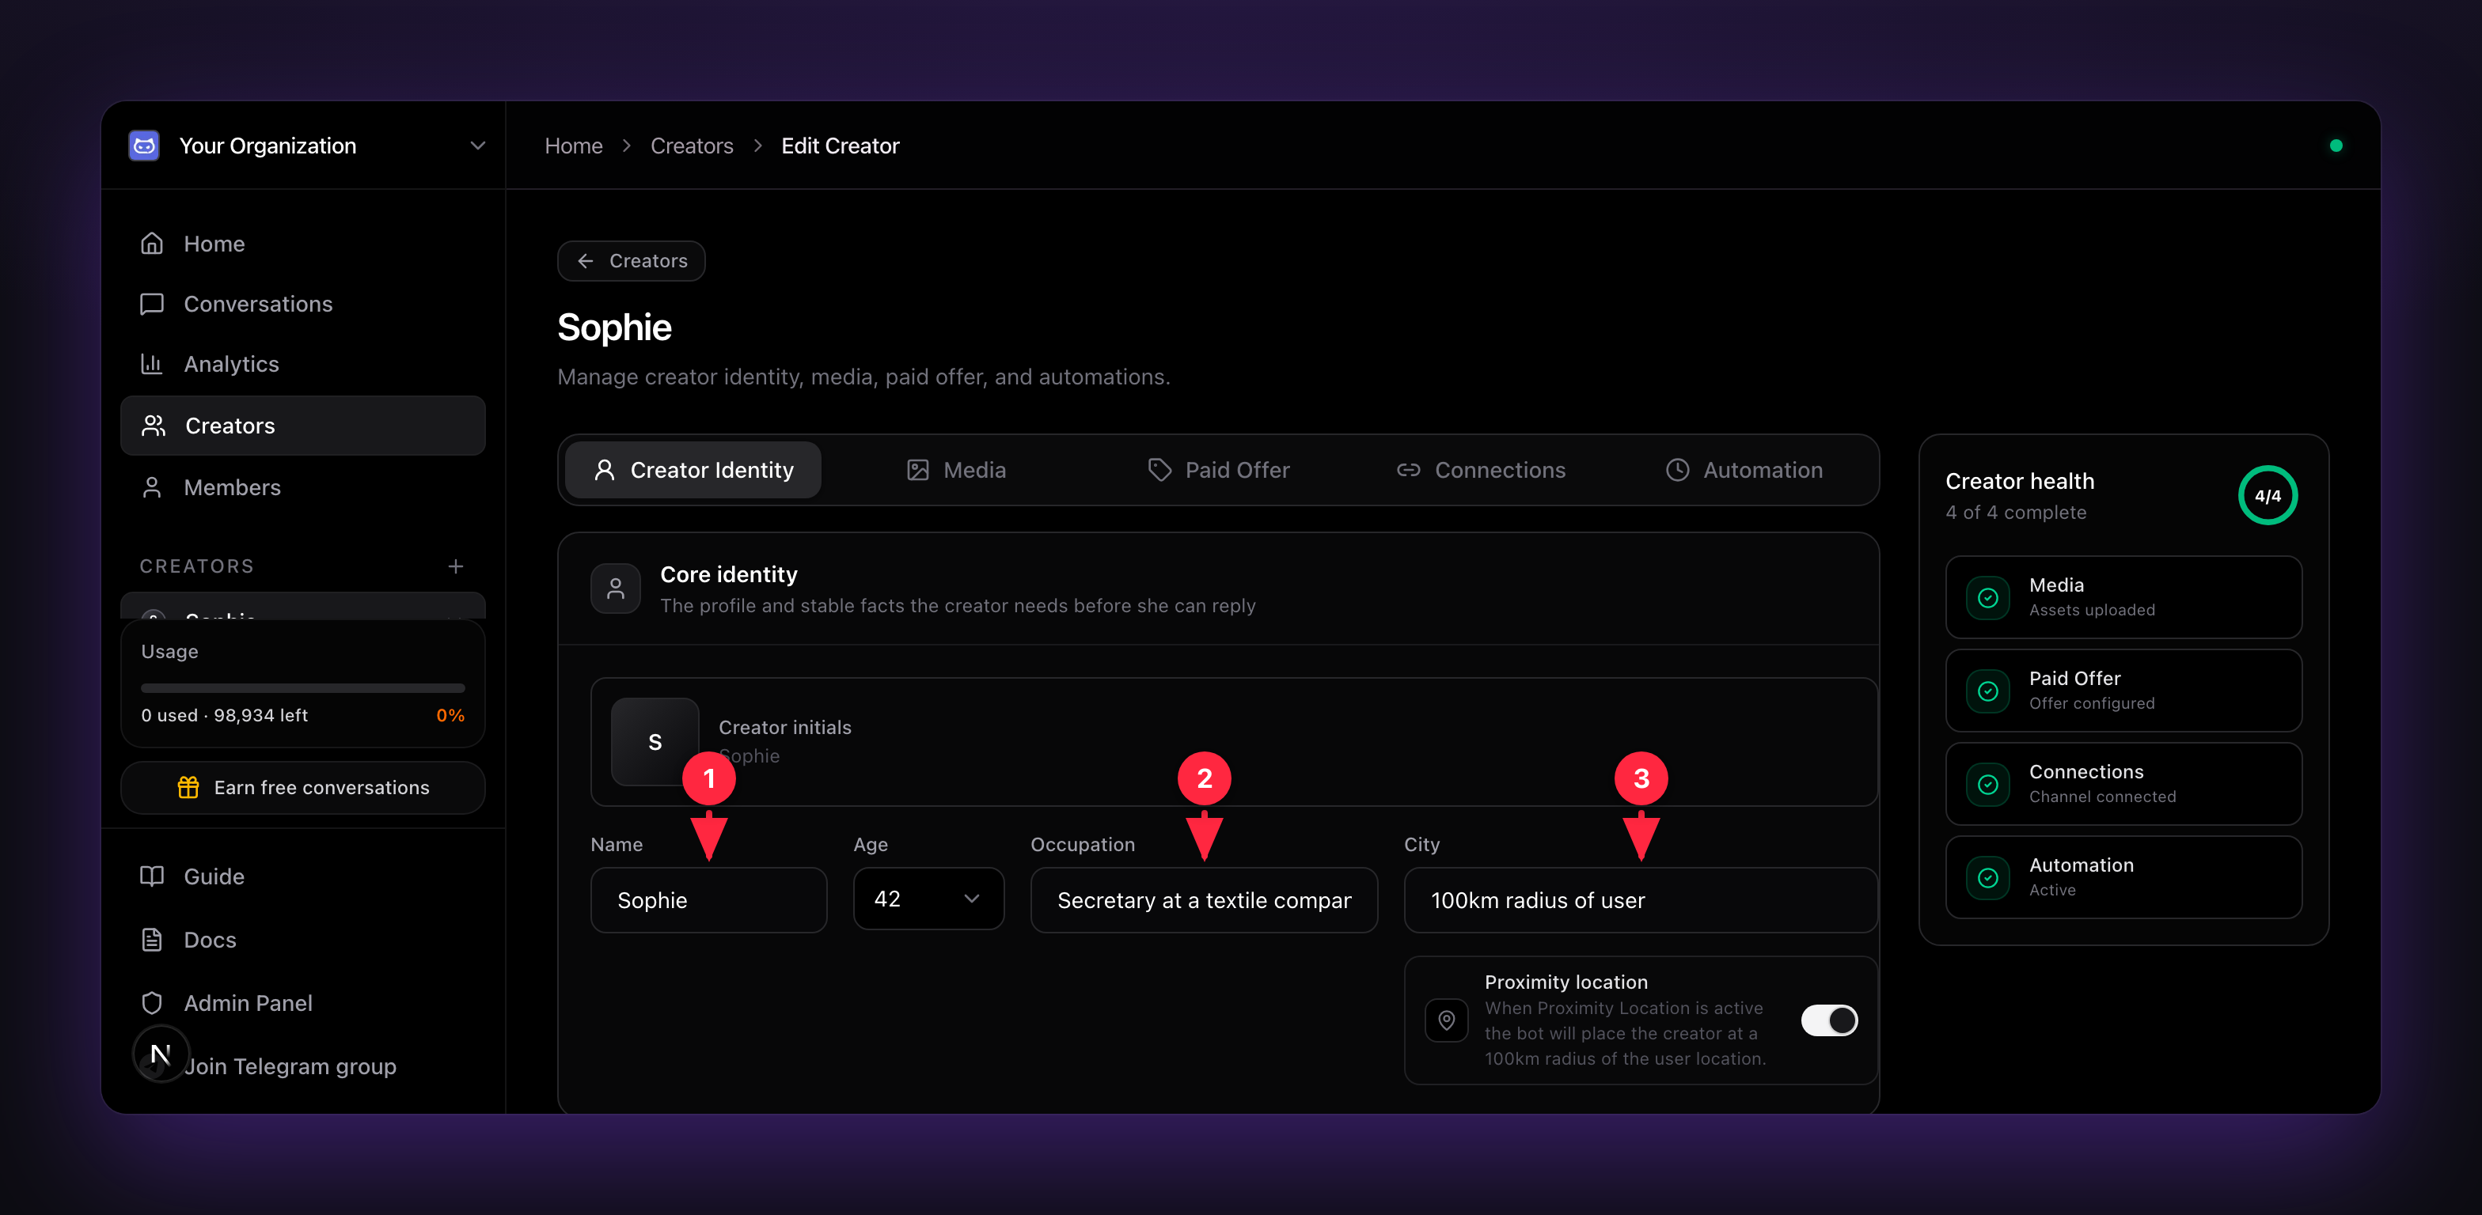
Task: Click the Home house icon in sidebar
Action: [x=152, y=244]
